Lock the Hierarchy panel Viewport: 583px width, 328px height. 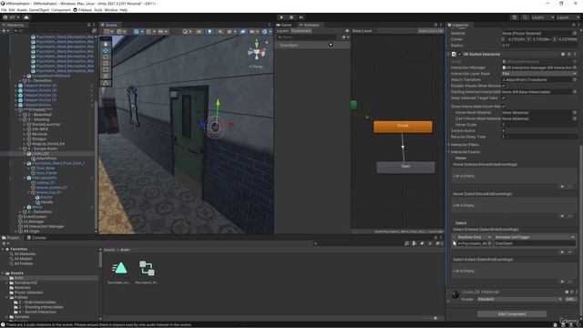(x=89, y=25)
